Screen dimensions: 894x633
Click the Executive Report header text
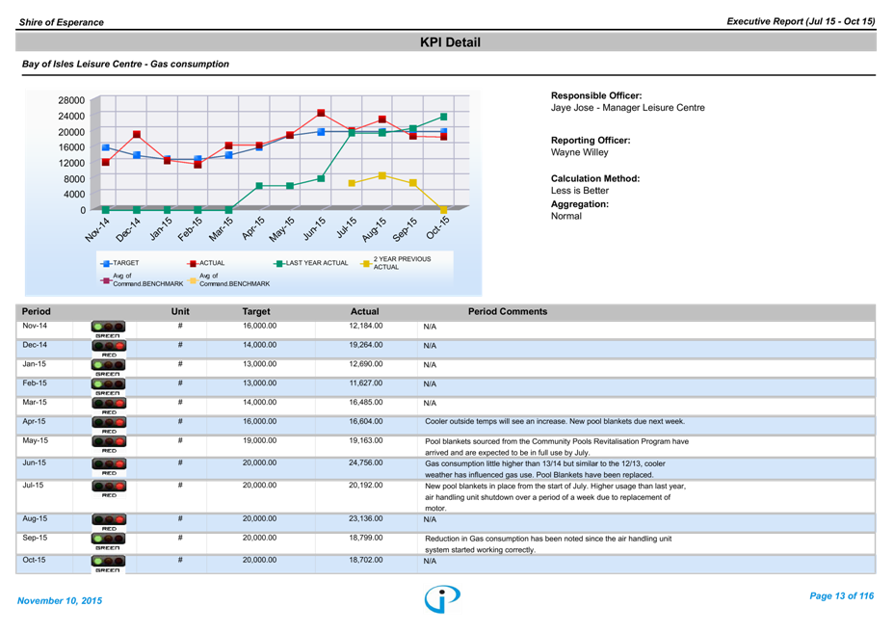click(801, 21)
